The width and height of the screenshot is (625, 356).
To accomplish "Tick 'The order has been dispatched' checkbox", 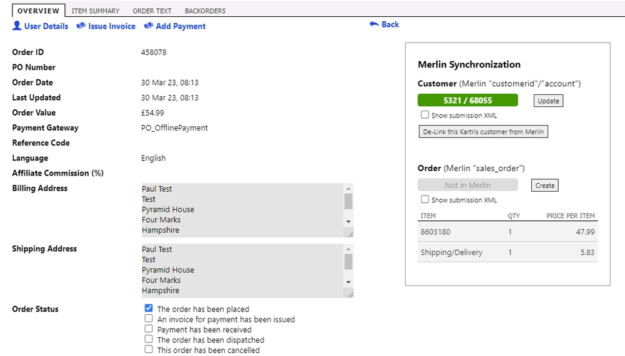I will pyautogui.click(x=149, y=339).
